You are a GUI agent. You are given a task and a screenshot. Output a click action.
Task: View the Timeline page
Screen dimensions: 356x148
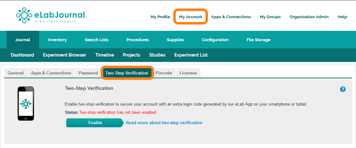coord(104,55)
